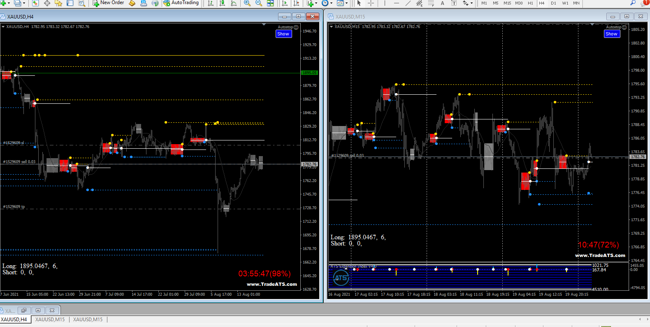The image size is (650, 327).
Task: Toggle the AutoTrading button
Action: 181,3
